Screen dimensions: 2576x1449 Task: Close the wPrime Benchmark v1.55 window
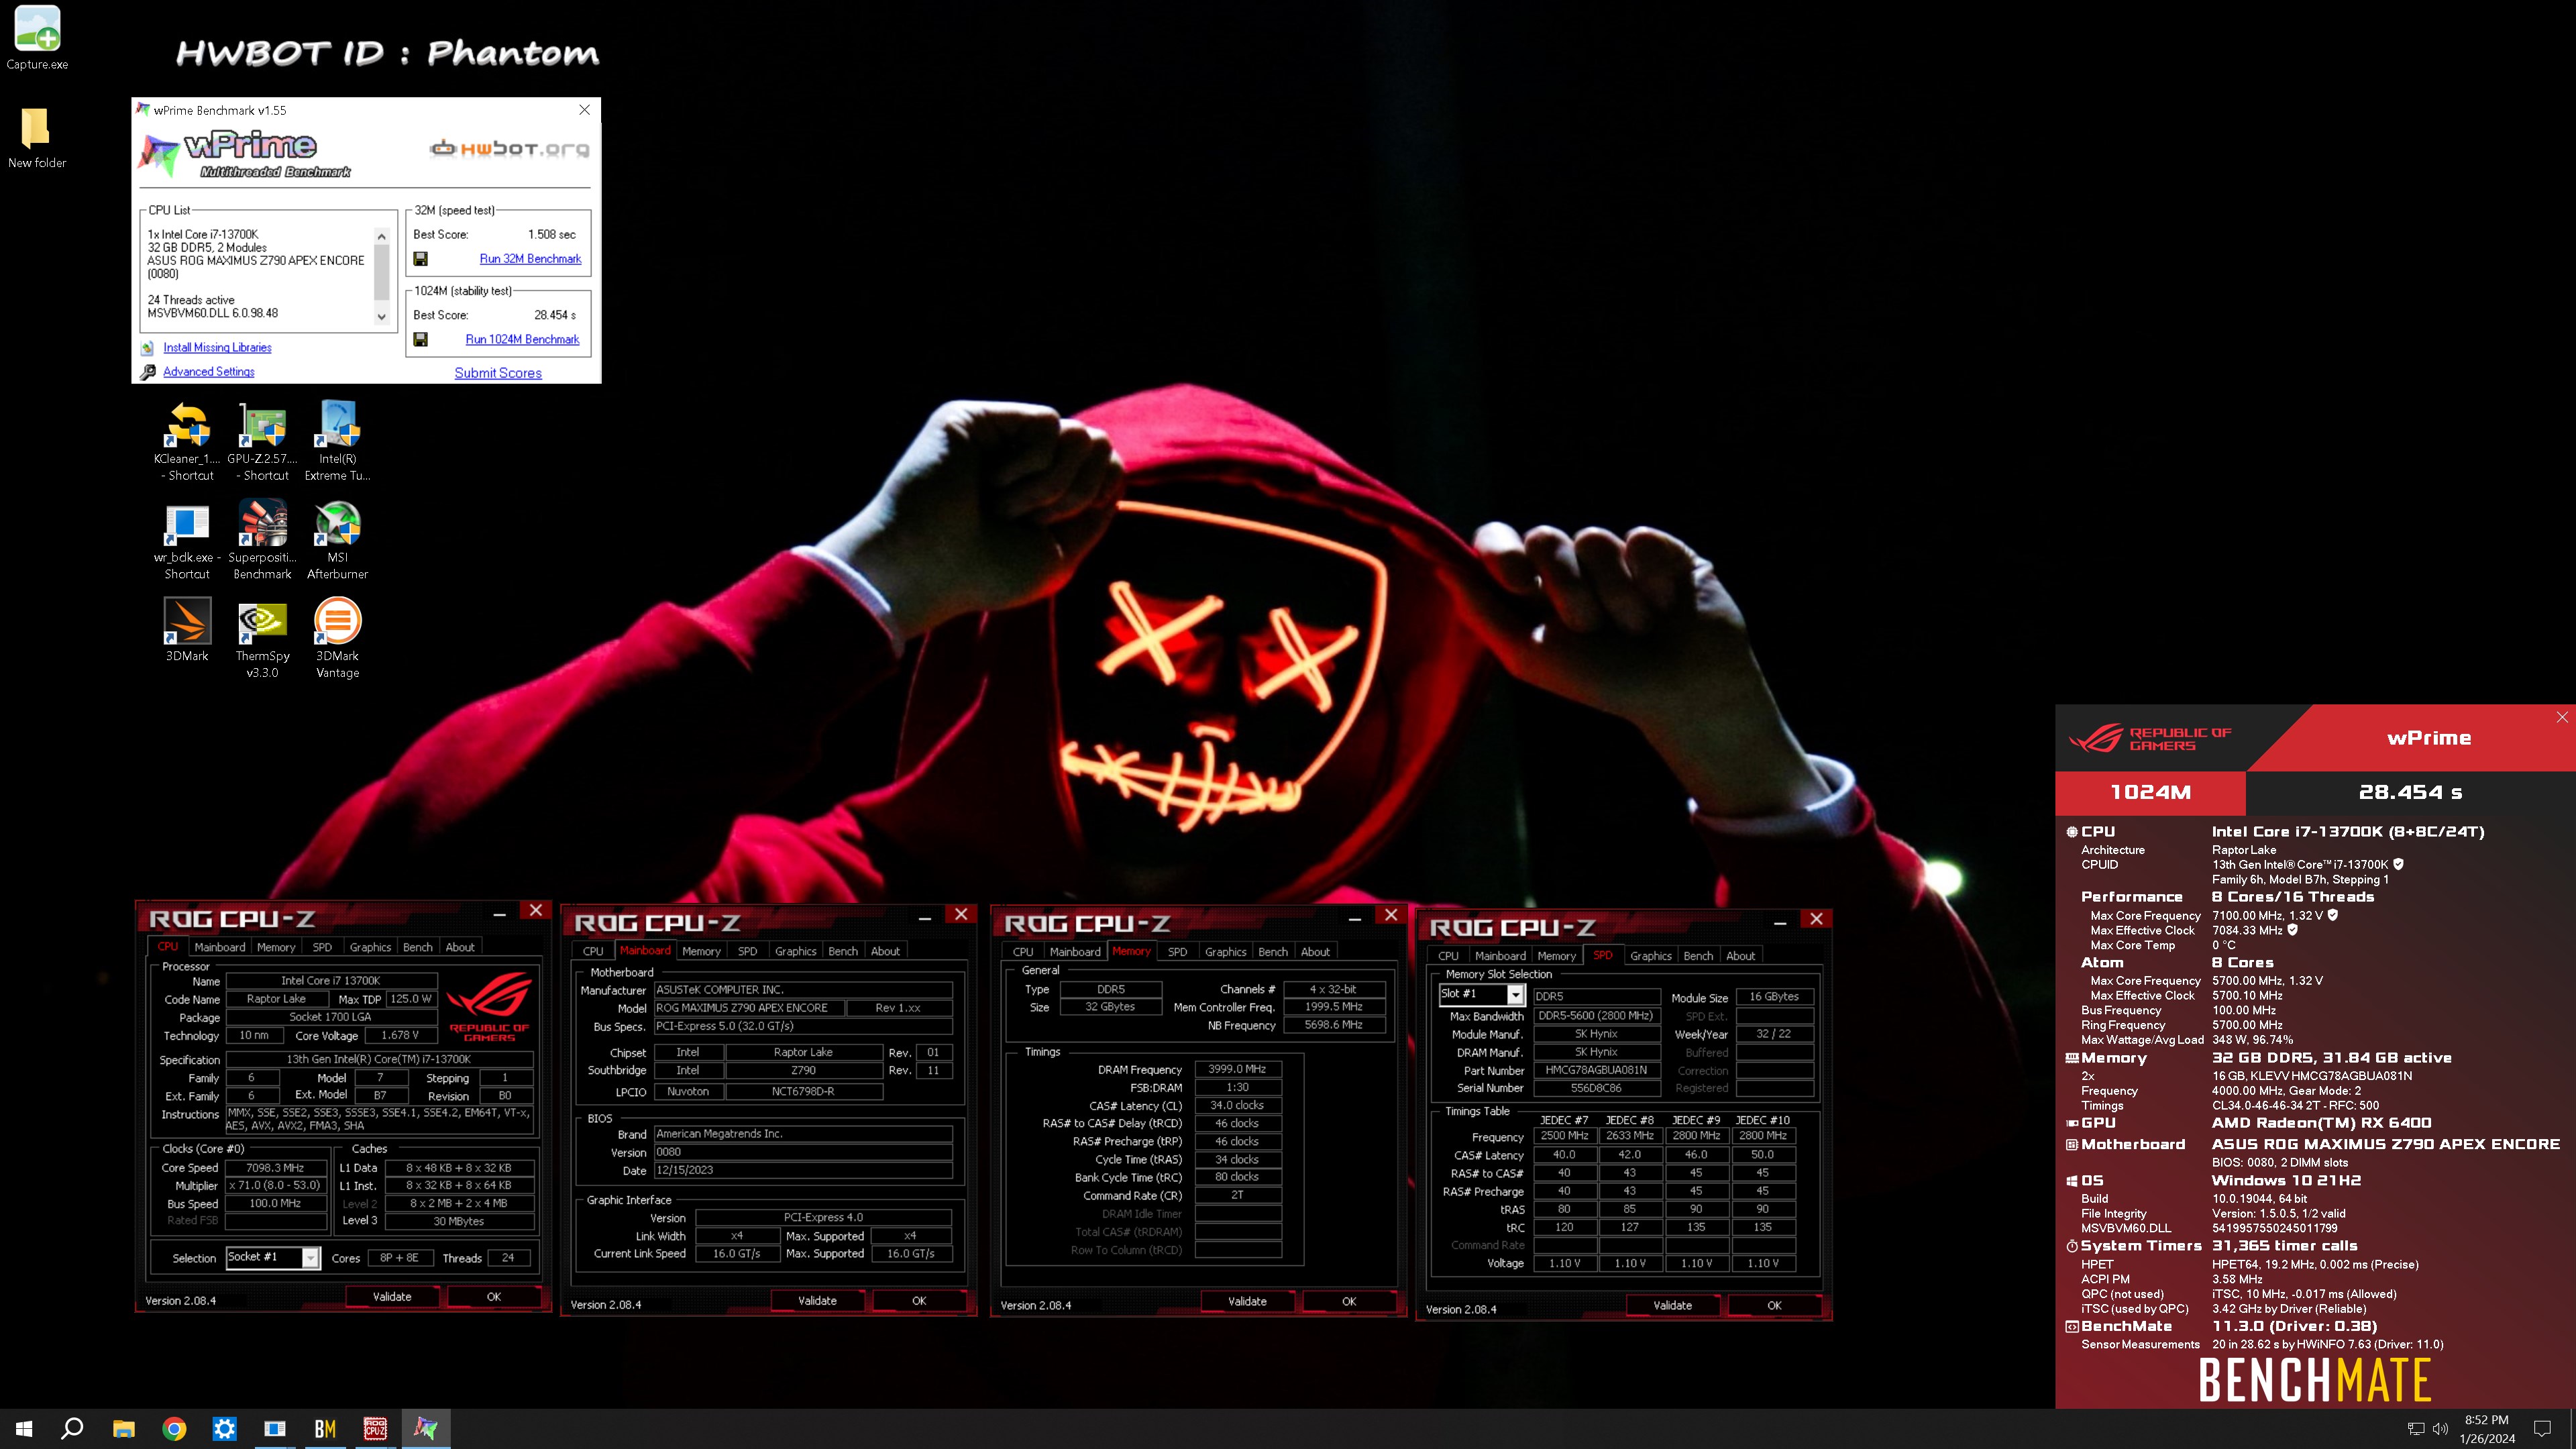(585, 110)
